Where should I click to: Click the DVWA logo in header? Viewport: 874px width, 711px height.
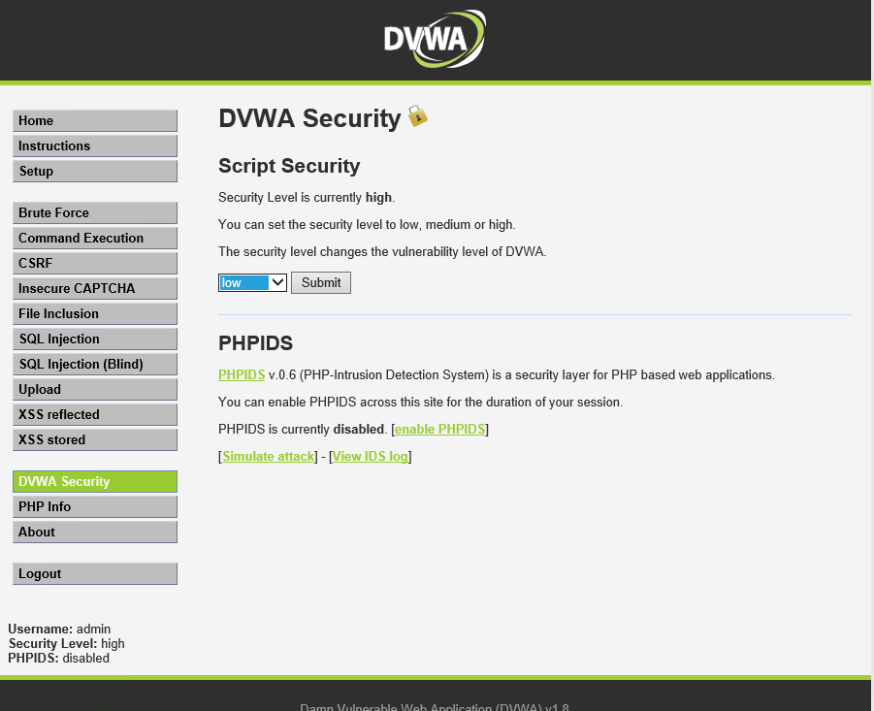tap(435, 39)
